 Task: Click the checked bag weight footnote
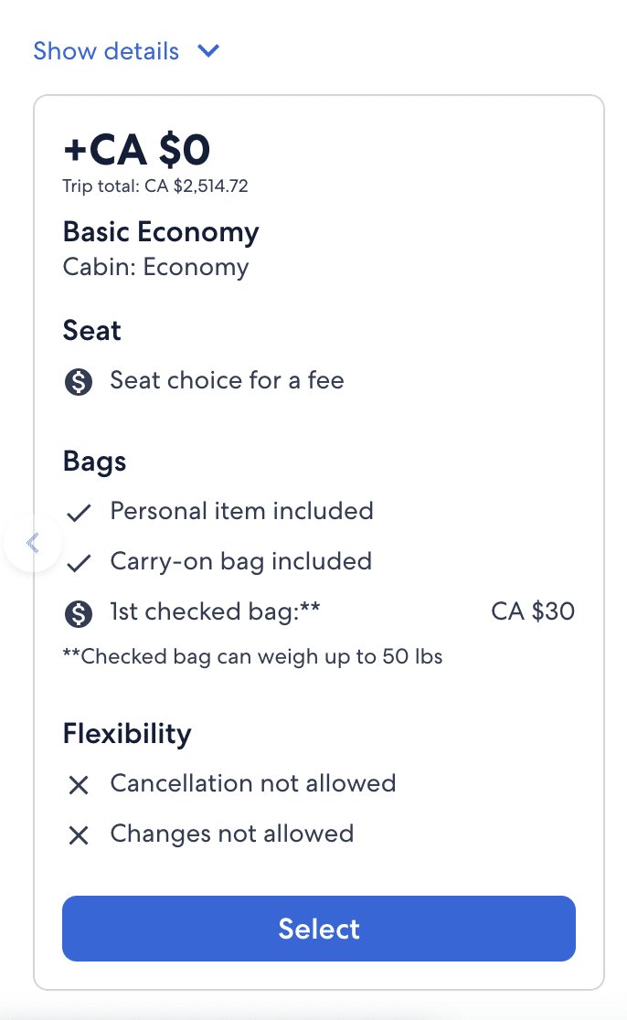click(252, 656)
